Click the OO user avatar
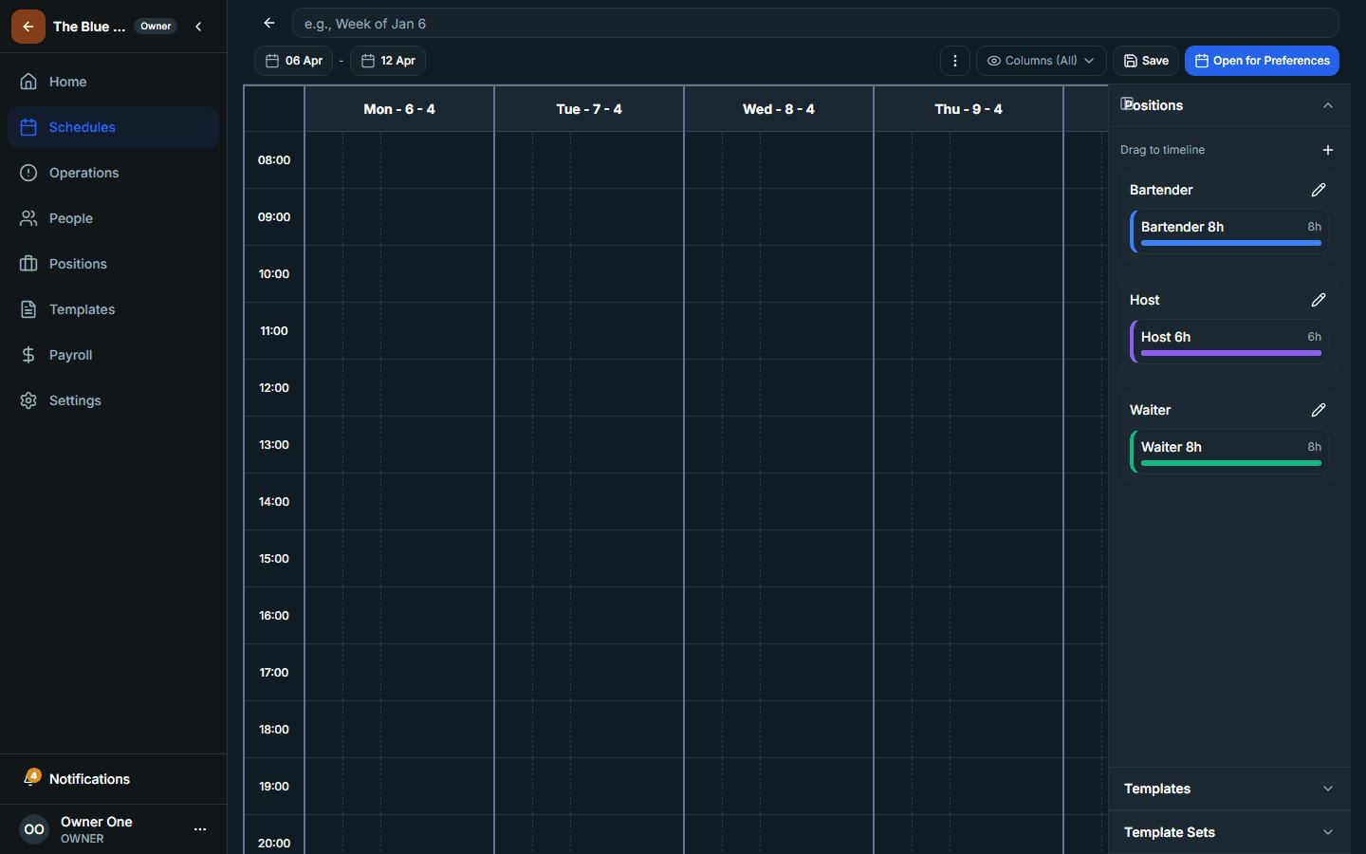1366x854 pixels. (34, 829)
